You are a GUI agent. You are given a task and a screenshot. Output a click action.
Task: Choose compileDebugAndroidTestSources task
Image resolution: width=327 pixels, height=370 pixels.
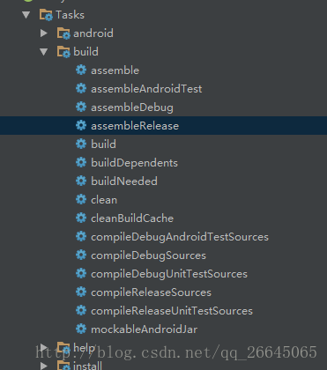coord(180,237)
